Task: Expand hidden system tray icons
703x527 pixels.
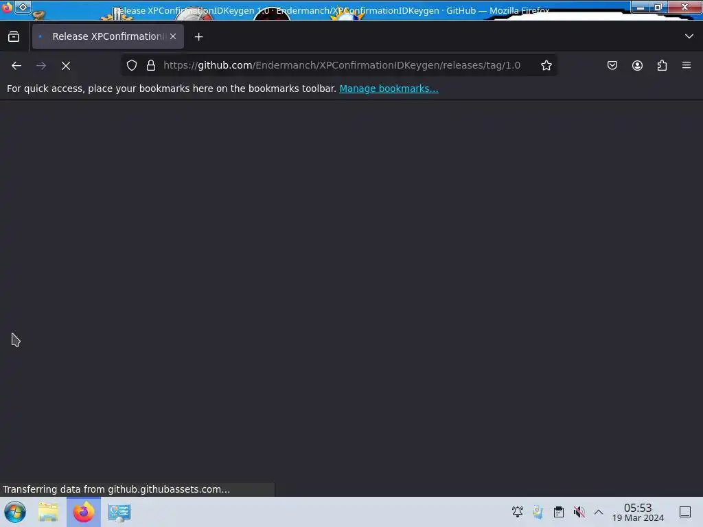Action: point(599,512)
